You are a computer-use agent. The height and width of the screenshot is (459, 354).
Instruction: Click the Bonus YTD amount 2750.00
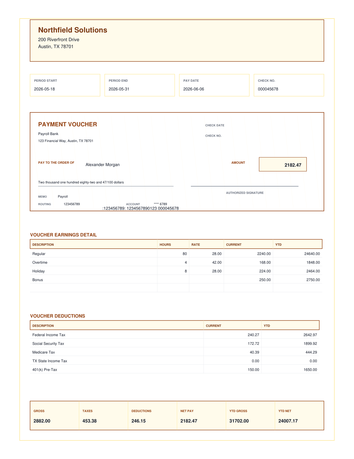pyautogui.click(x=313, y=280)
